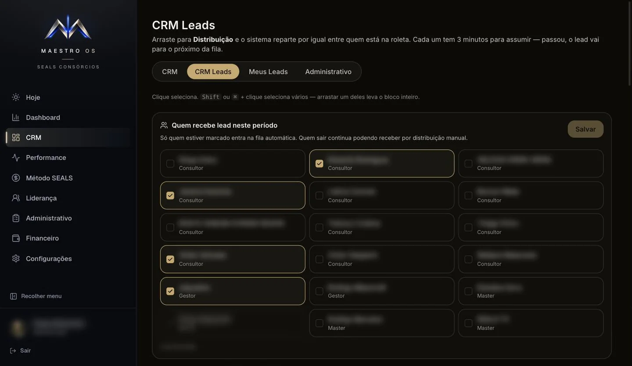Uncheck the checked Gestor card checkbox
The height and width of the screenshot is (366, 632).
point(170,291)
